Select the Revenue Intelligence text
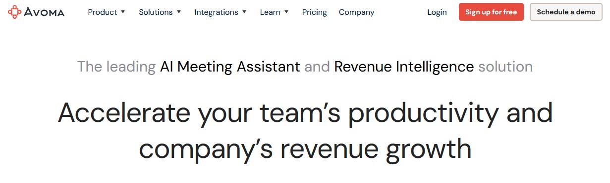Screen dimensions: 610x183 point(404,67)
